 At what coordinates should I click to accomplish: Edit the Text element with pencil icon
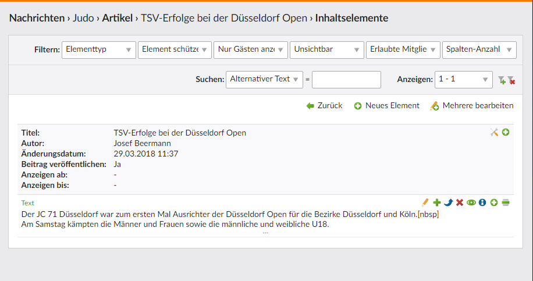pyautogui.click(x=425, y=202)
